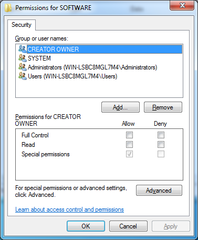Viewport: 198px width, 240px height.
Task: Select CREATOR OWNER in the list
Action: coord(105,49)
